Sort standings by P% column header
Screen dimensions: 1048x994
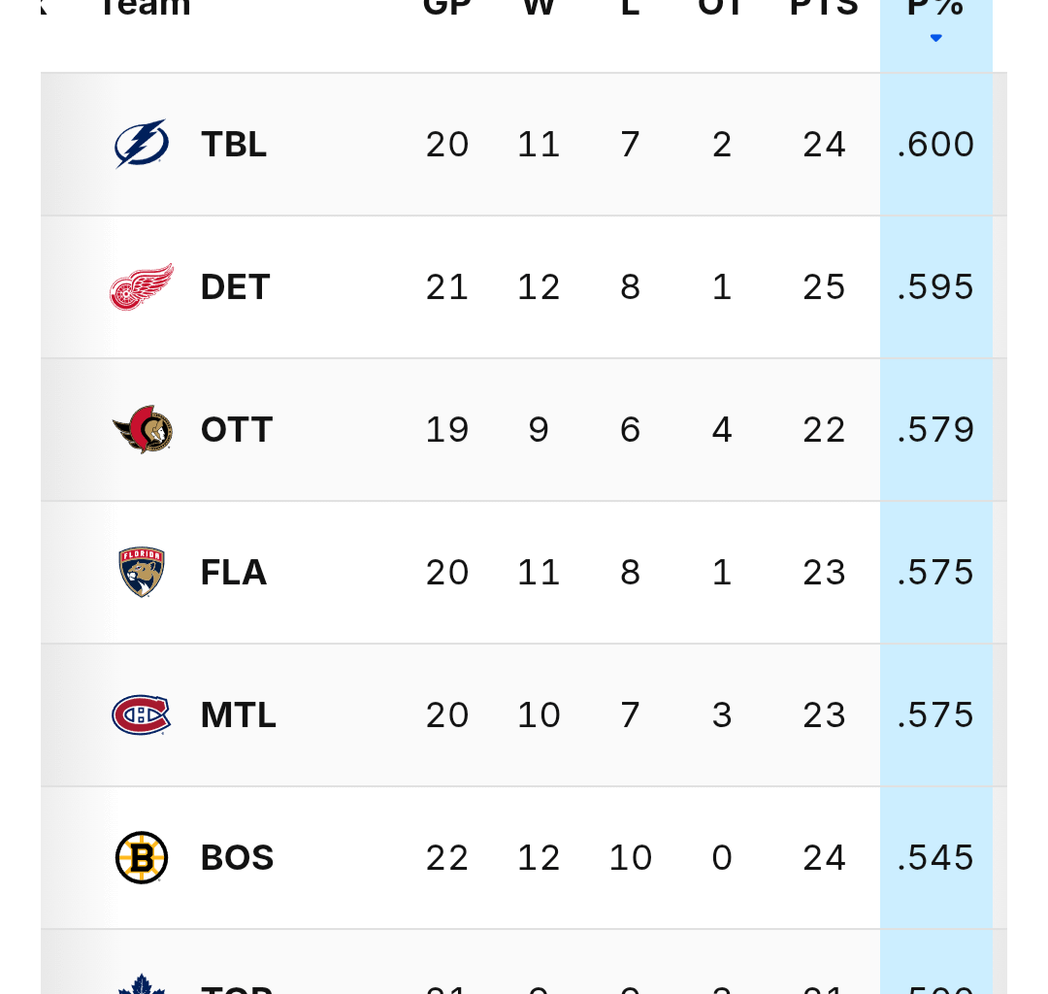coord(935,8)
